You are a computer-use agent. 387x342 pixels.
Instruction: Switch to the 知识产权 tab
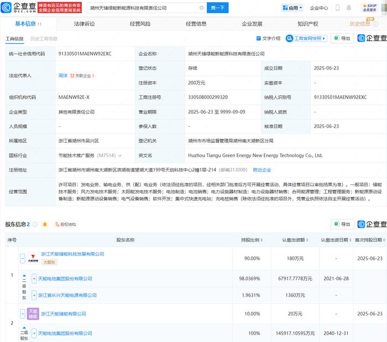pos(308,24)
